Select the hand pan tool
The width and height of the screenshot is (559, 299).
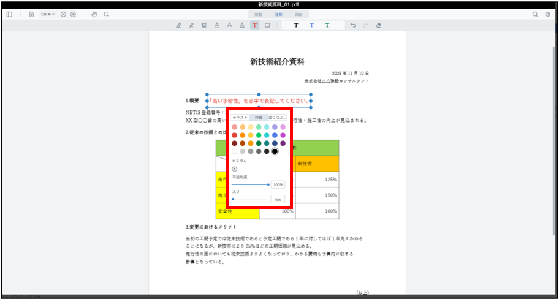[94, 14]
